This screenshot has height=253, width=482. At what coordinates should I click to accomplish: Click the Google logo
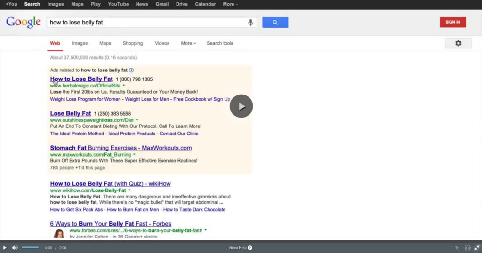click(x=24, y=22)
